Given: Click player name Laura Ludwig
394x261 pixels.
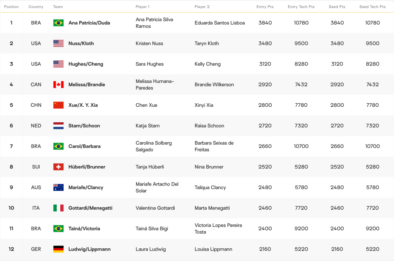Looking at the screenshot, I should point(150,249).
